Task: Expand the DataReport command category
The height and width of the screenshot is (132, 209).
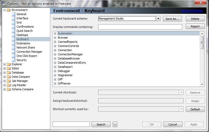Action: tap(55, 67)
